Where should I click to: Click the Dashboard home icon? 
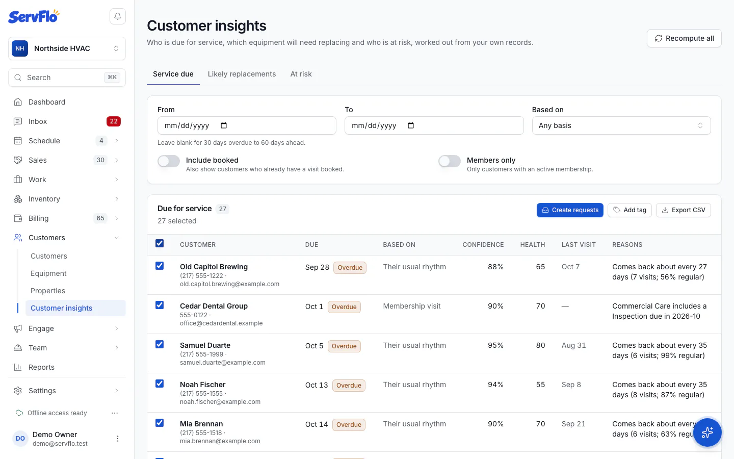click(18, 102)
